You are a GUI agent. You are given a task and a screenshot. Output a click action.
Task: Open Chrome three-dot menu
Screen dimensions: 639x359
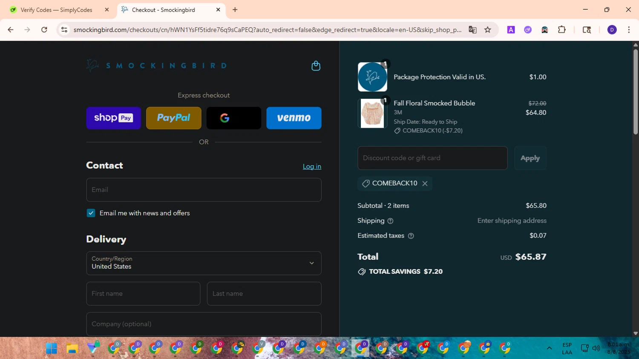[629, 30]
